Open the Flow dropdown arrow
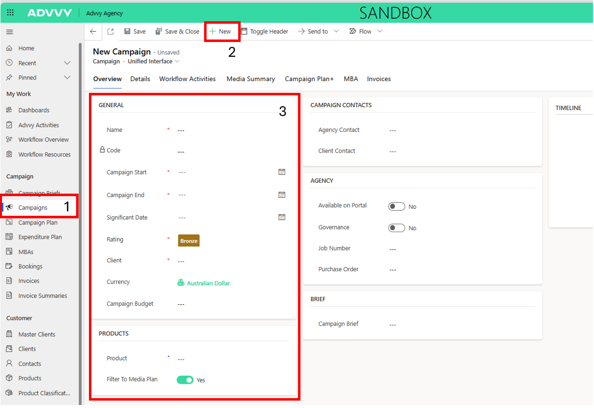594x408 pixels. [380, 31]
